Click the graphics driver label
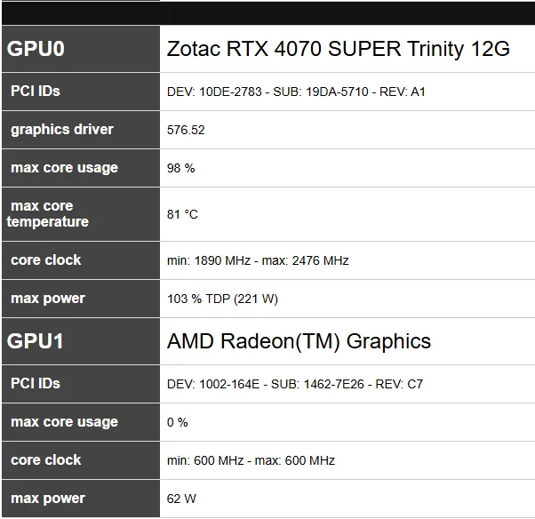The width and height of the screenshot is (535, 519). 62,130
